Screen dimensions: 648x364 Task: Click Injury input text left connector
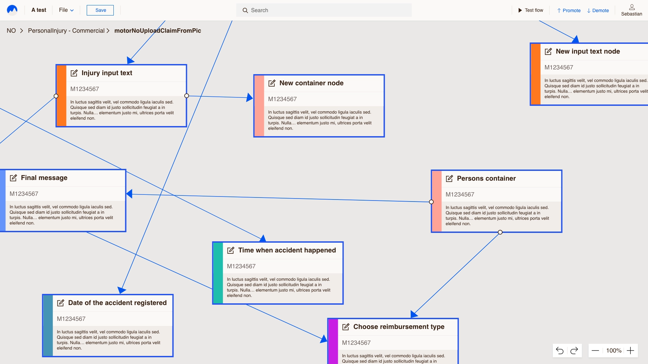pos(56,96)
